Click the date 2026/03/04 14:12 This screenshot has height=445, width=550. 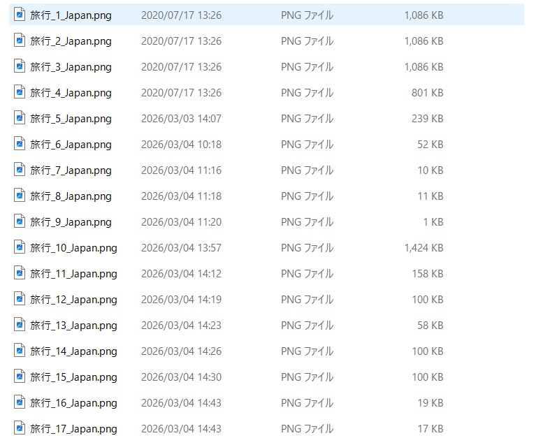point(181,274)
